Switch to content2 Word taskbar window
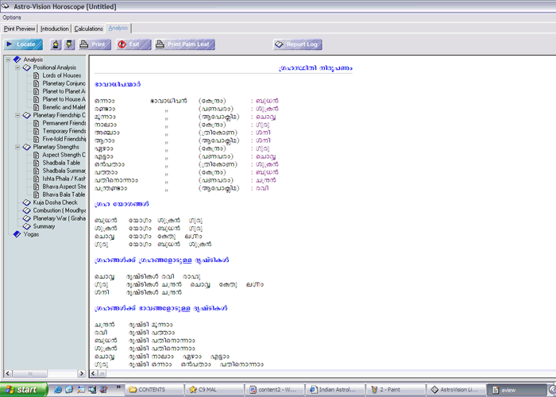The image size is (556, 397). pyautogui.click(x=275, y=390)
